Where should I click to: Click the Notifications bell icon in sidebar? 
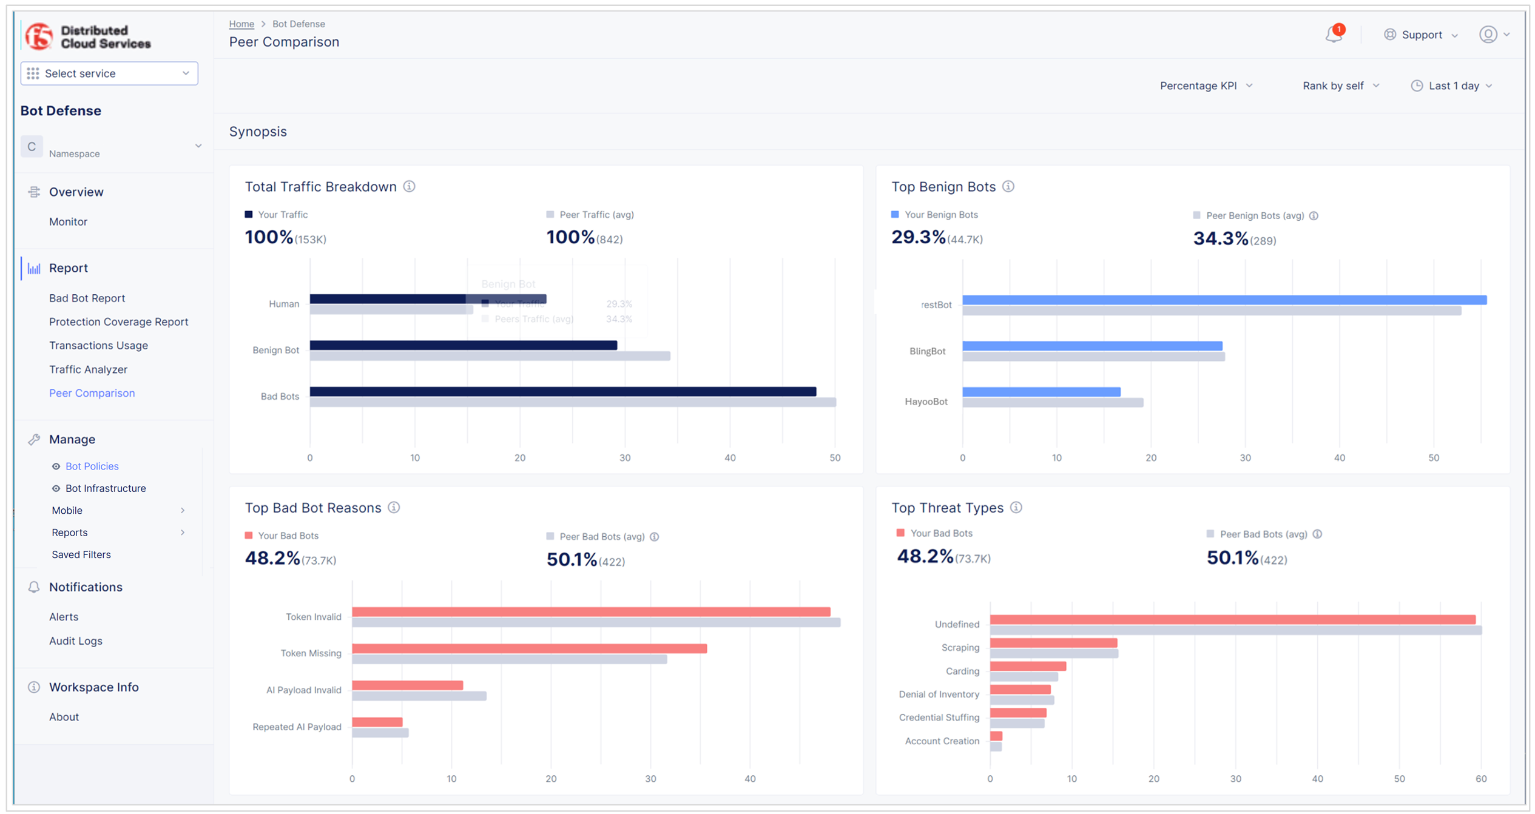tap(34, 587)
